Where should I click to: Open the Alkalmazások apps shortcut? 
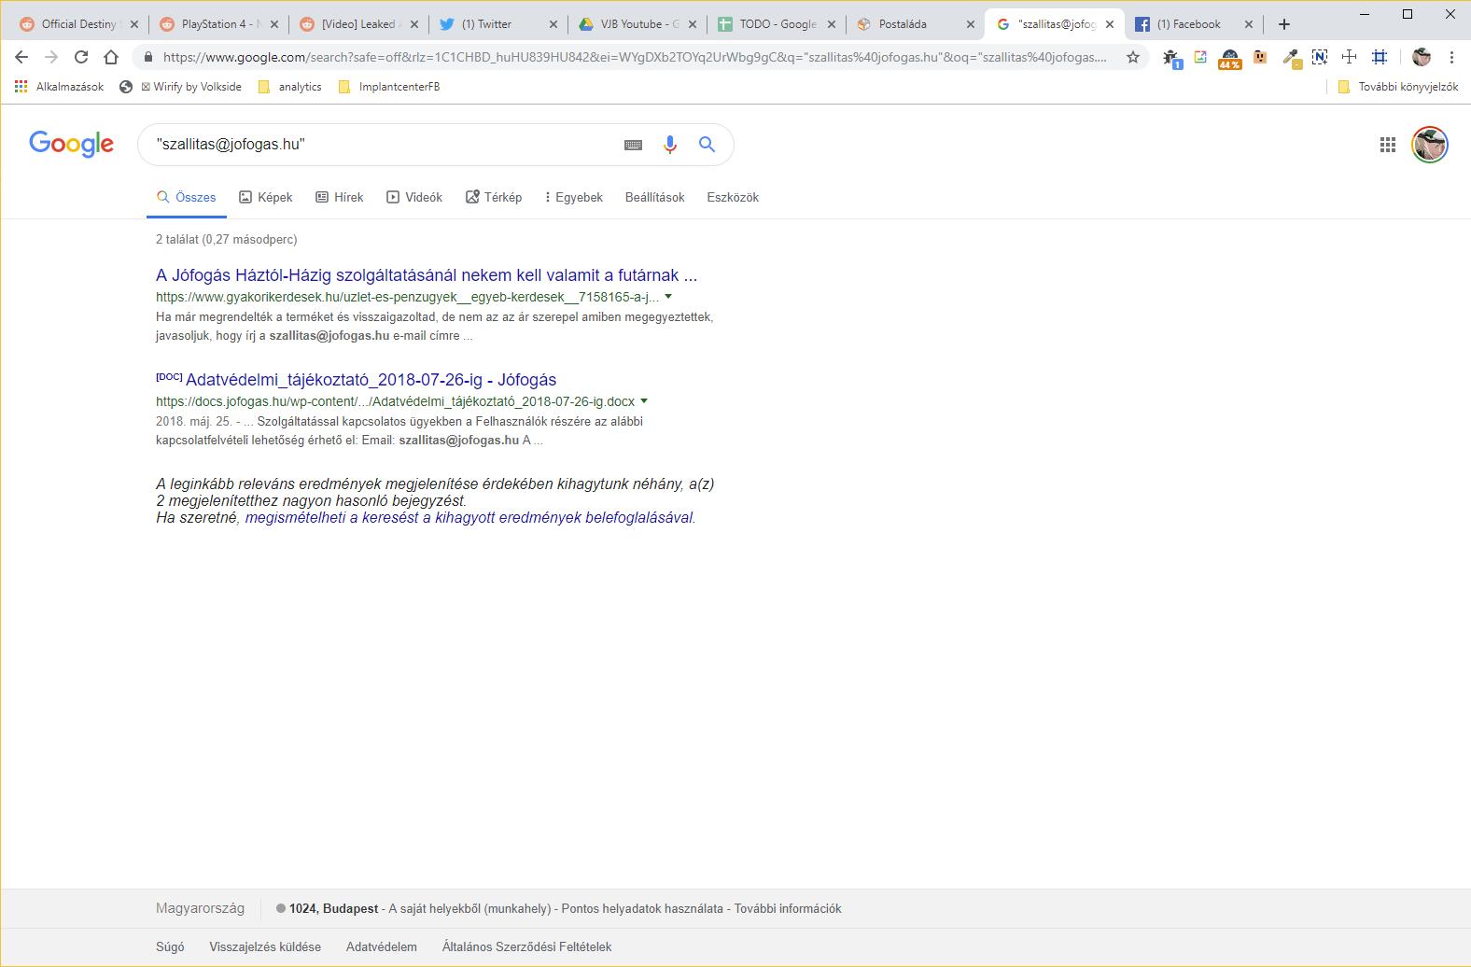[59, 87]
